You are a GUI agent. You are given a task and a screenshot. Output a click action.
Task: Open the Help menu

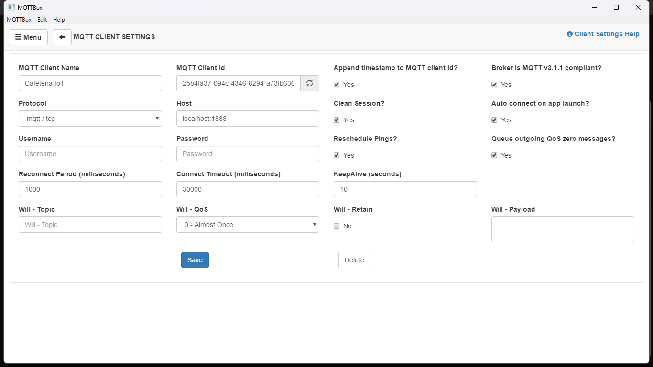tap(59, 20)
